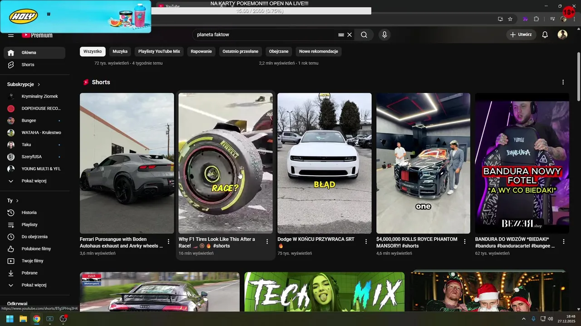Screen dimensions: 581x326
Task: Open options for Dodge SRT short
Action: (366, 242)
